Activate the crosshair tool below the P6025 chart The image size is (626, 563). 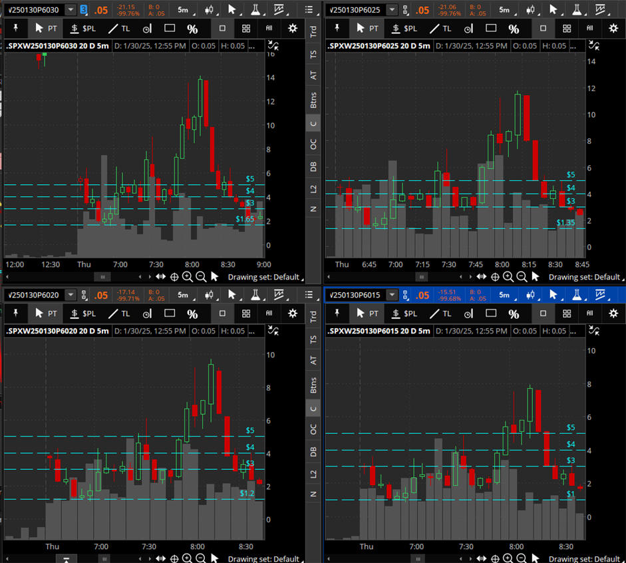(495, 277)
